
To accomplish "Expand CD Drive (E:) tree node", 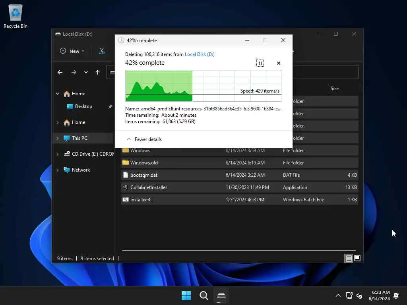I will [x=58, y=154].
